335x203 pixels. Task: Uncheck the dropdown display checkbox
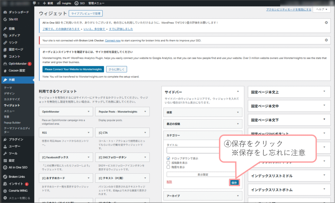(x=168, y=158)
